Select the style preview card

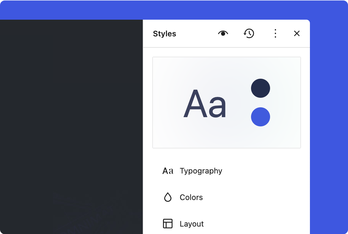click(x=227, y=137)
